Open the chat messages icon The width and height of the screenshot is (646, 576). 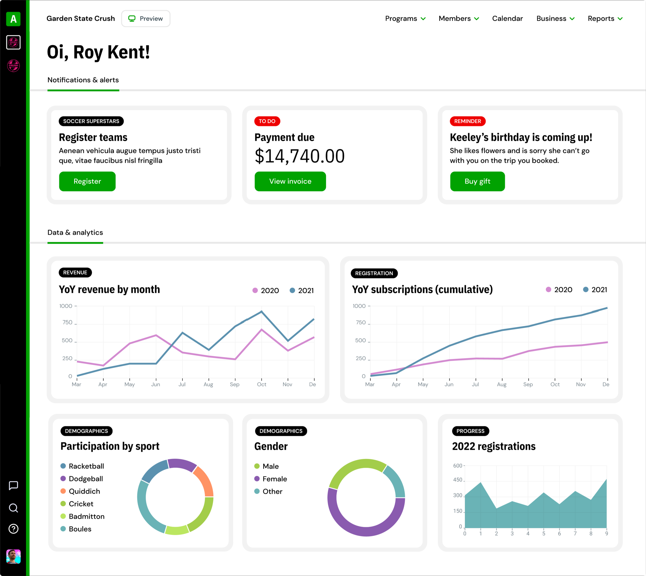(13, 485)
